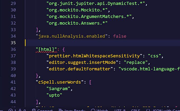Click line number 36 in the gutter

point(13,49)
